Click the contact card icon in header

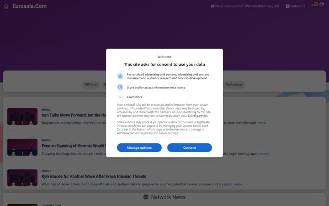pyautogui.click(x=287, y=6)
